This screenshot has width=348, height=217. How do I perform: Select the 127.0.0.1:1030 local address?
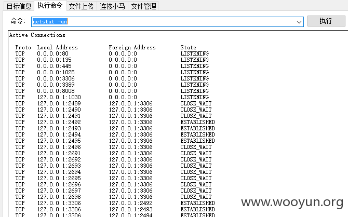(59, 97)
